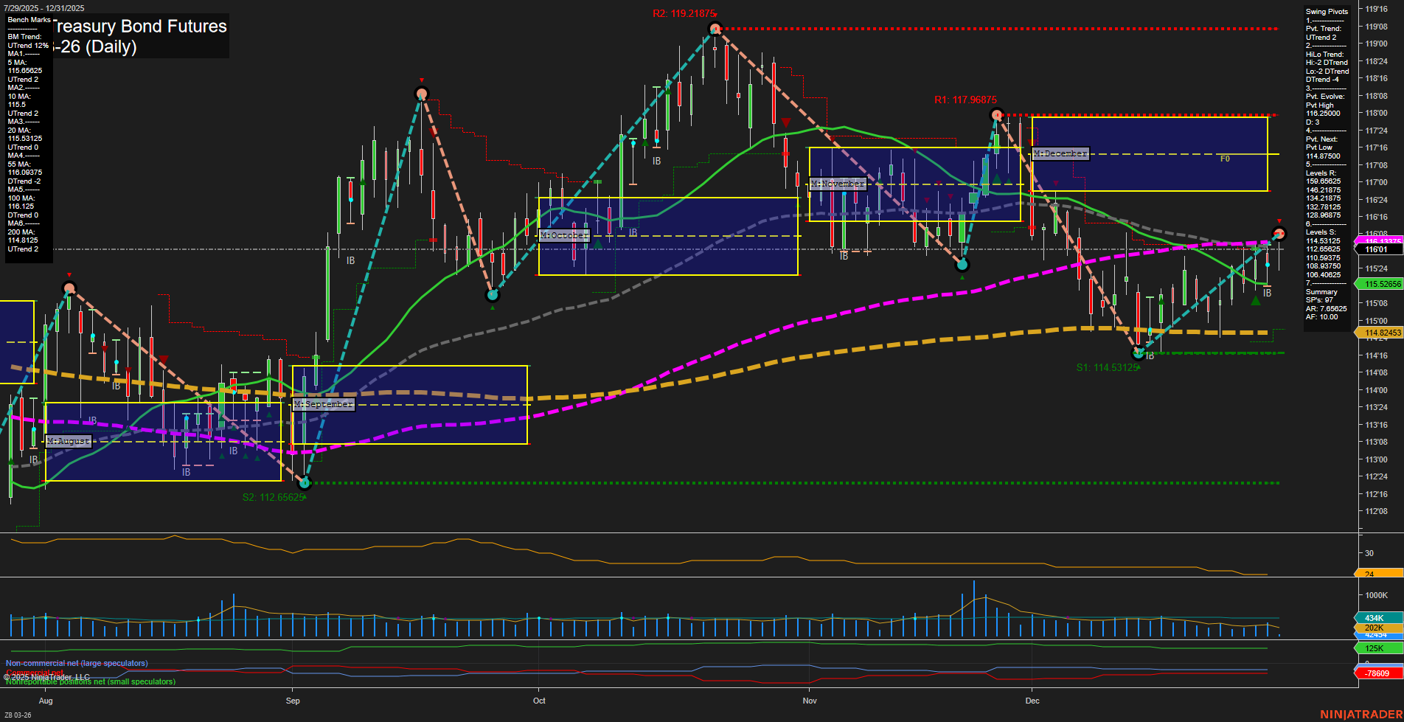Click the S1 swing low pivot circle
The image size is (1404, 722).
tap(1139, 353)
